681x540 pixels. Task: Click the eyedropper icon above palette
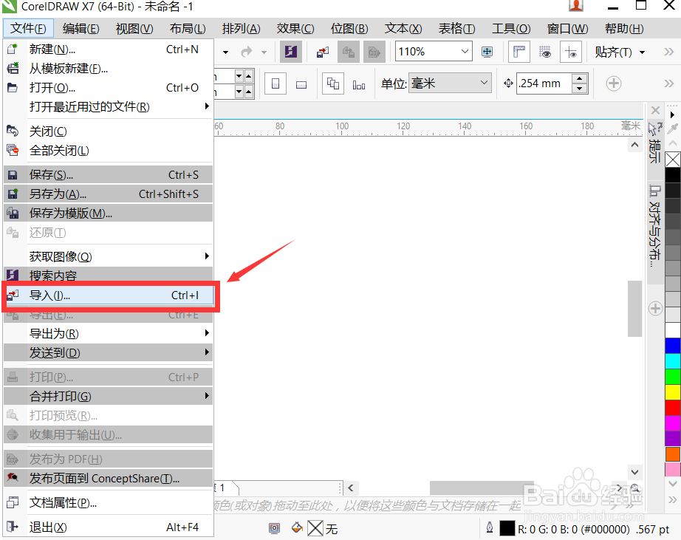[x=673, y=128]
